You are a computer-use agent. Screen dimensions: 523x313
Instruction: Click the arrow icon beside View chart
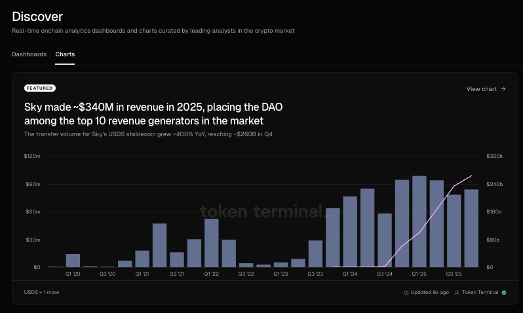coord(503,89)
